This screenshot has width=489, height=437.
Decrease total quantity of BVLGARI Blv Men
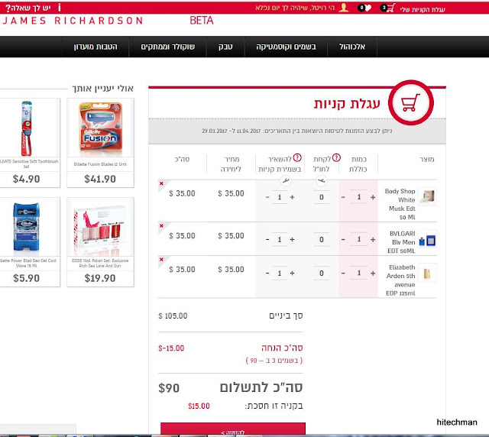coord(343,240)
